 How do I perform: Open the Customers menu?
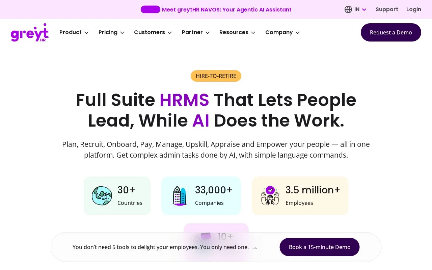[153, 32]
